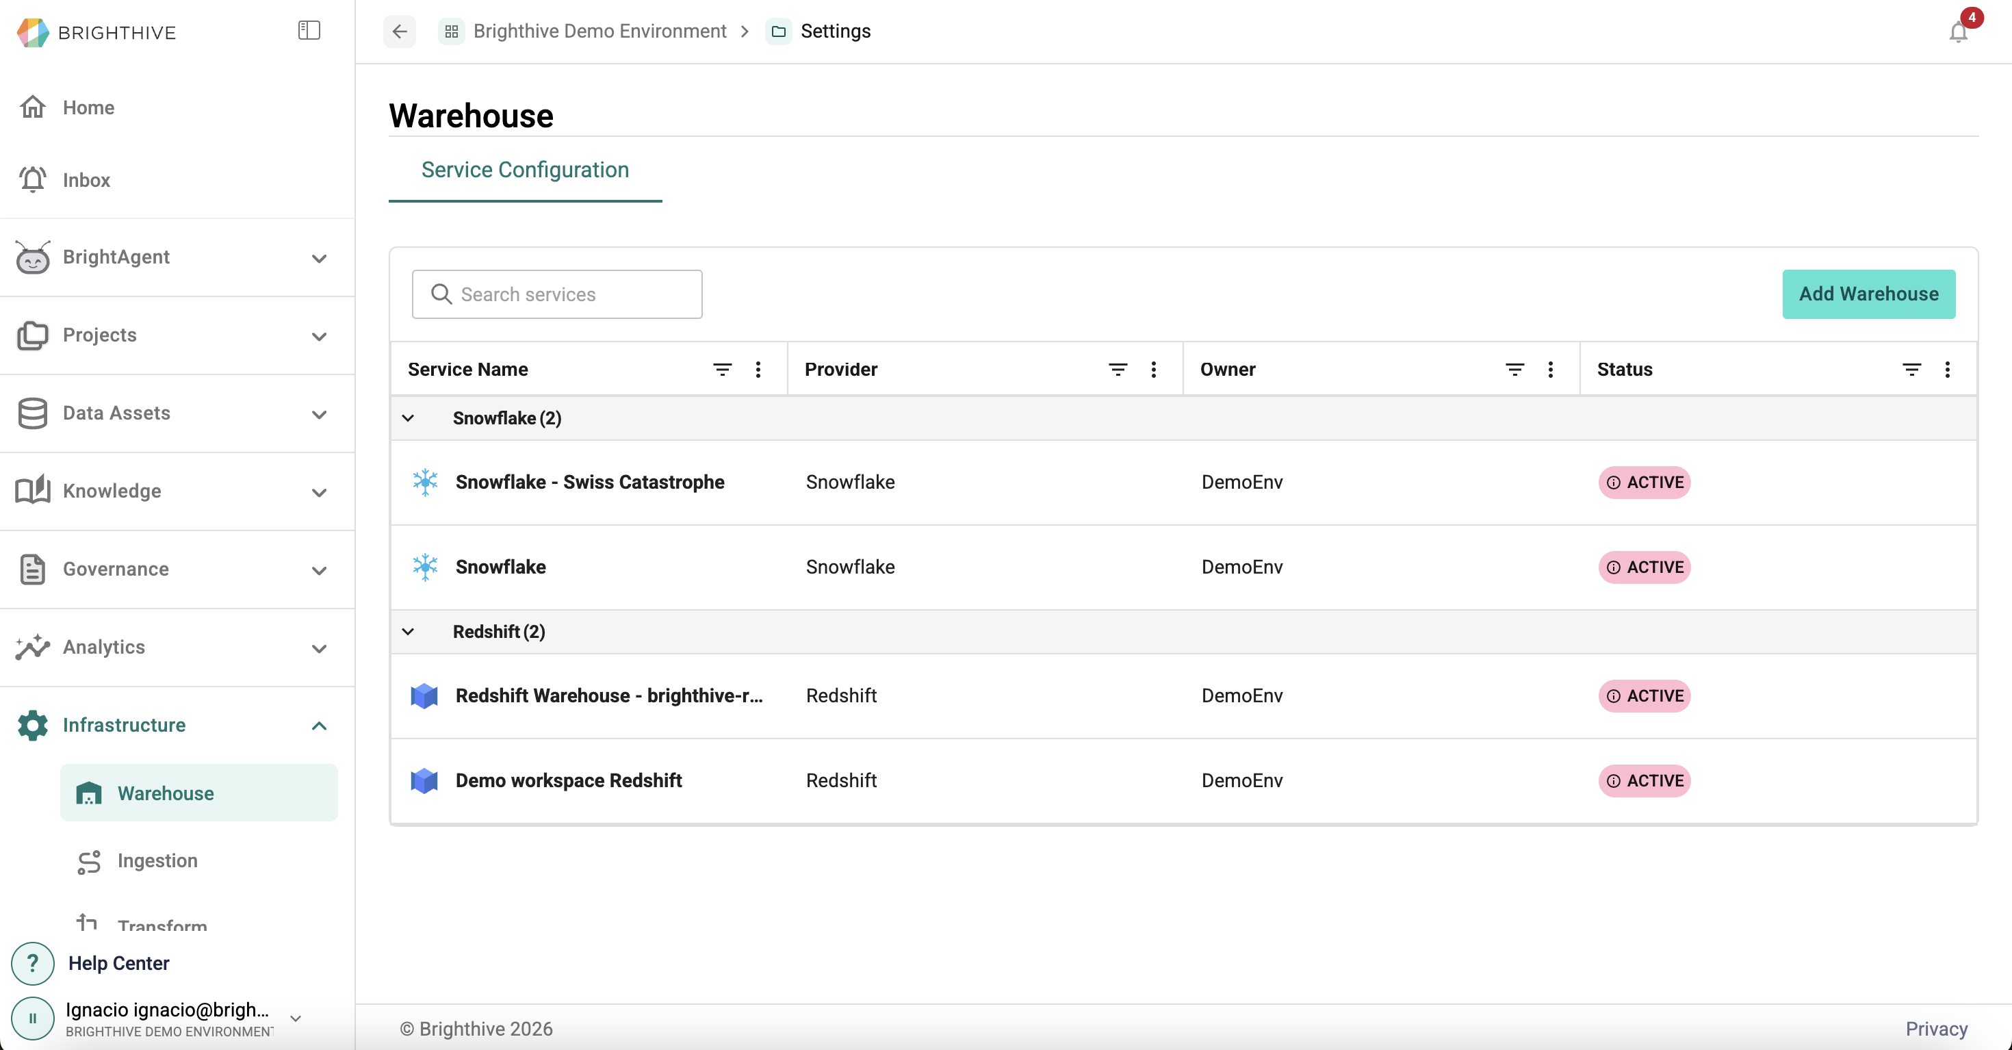
Task: Click the Demo workspace Redshift cube icon
Action: click(424, 780)
